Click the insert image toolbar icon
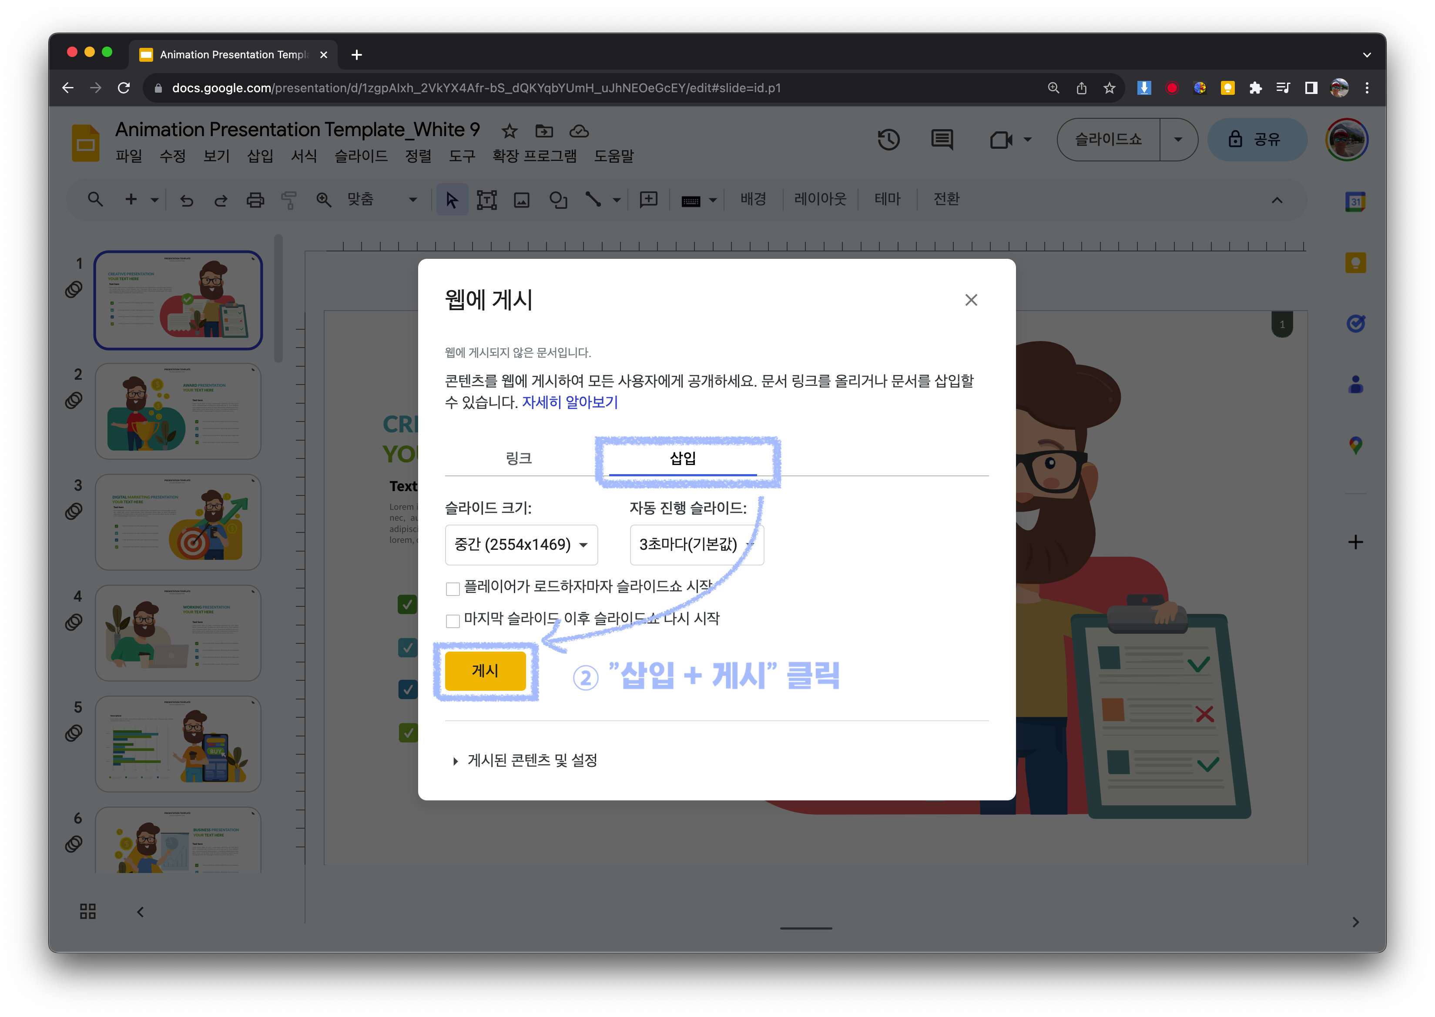 pyautogui.click(x=521, y=200)
